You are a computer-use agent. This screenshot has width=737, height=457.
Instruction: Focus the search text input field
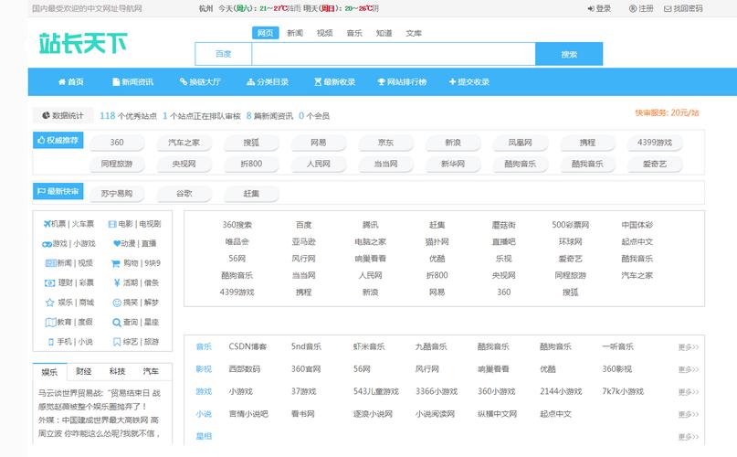tap(394, 54)
